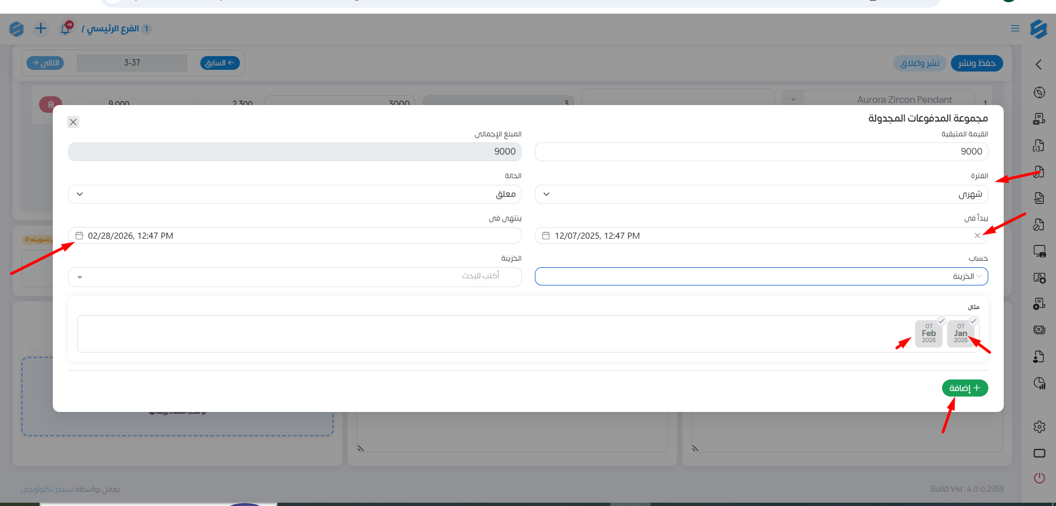1056x506 pixels.
Task: Open the 'الخزينة' treasury search dropdown
Action: tap(294, 277)
